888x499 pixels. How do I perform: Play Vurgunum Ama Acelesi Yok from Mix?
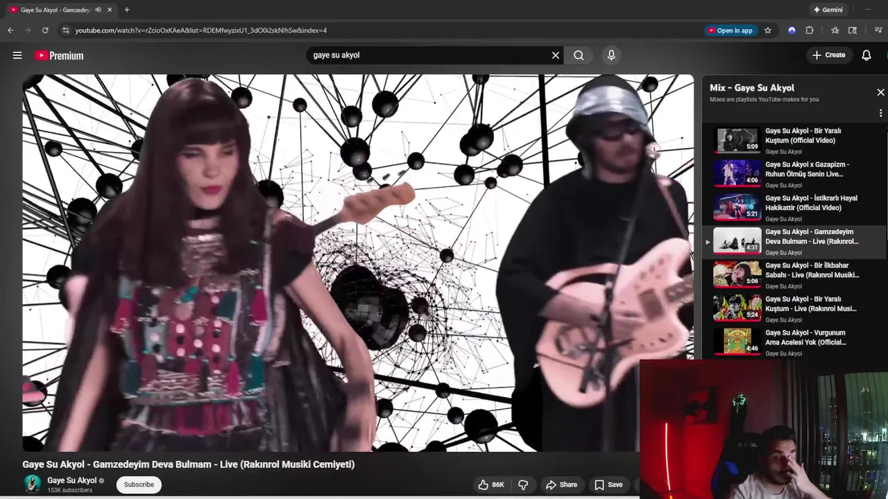point(794,342)
